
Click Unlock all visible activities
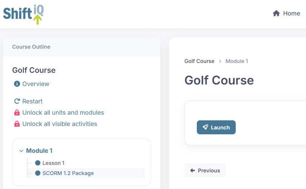coord(60,124)
